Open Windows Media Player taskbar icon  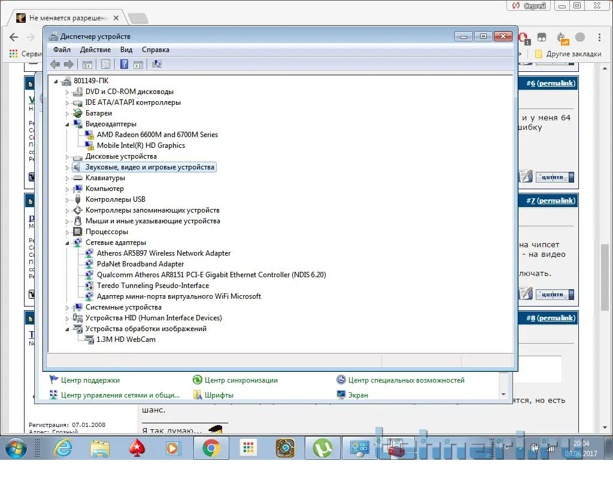pos(173,448)
